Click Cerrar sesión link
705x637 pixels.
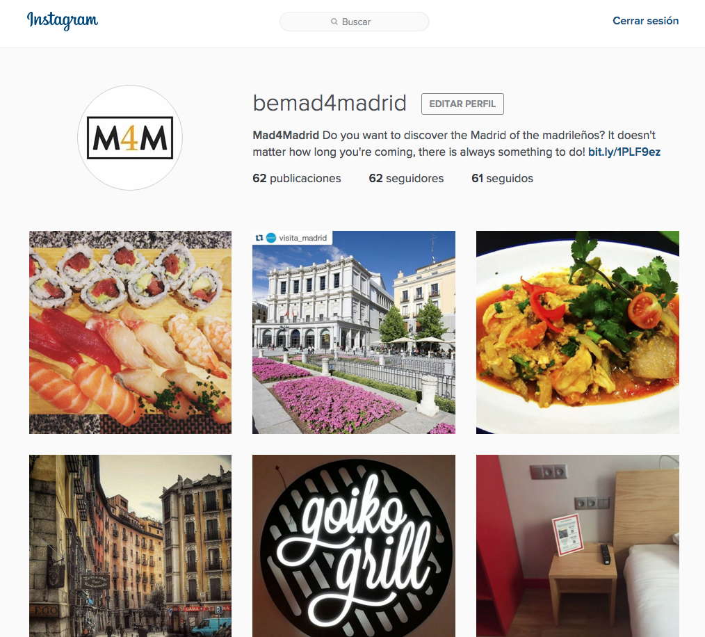click(x=646, y=21)
